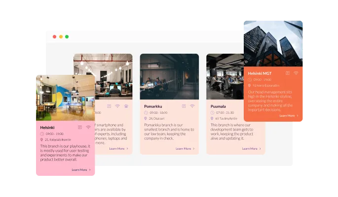The image size is (338, 197).
Task: Click the location pin next to 65 Tuulimyllyntie
Action: 212,118
